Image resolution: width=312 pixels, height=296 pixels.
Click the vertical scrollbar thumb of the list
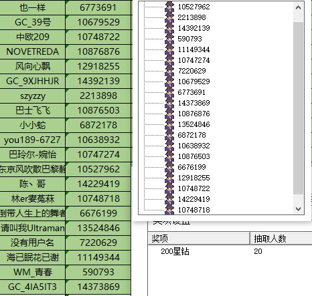pos(298,108)
